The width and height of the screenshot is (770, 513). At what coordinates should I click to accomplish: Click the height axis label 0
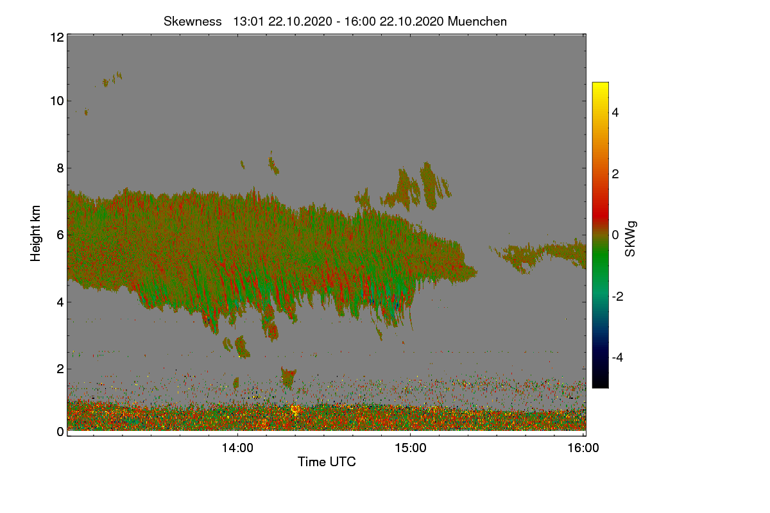point(60,432)
